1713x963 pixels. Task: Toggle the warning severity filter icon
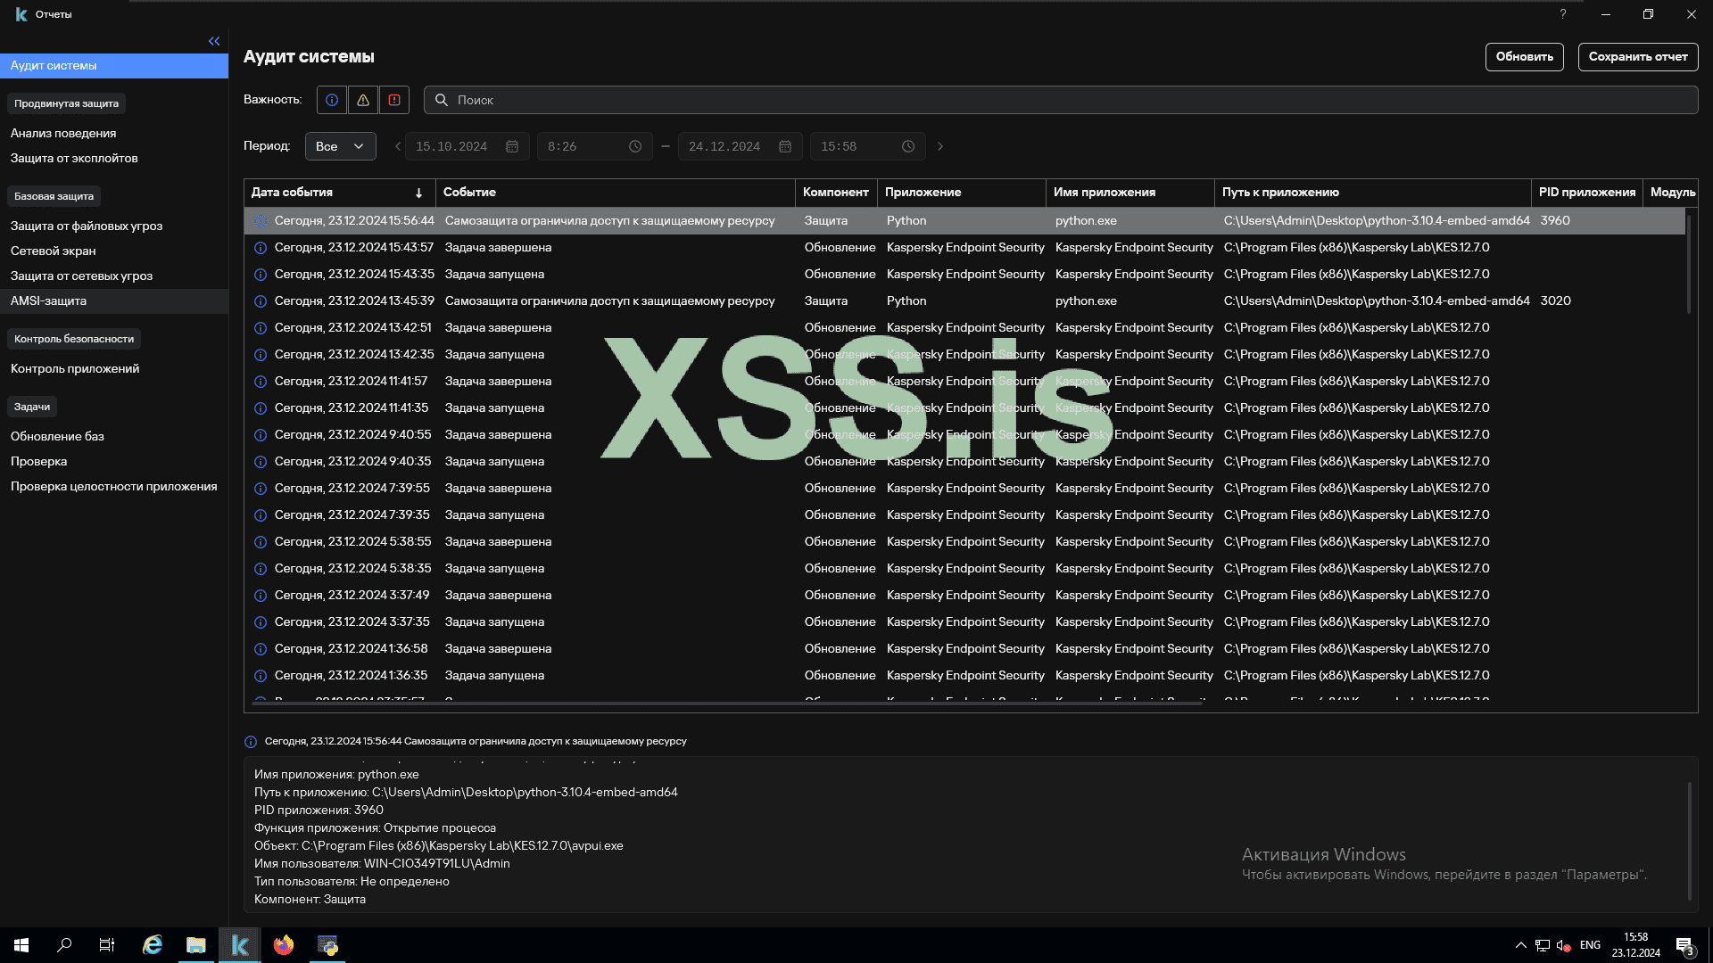point(363,100)
